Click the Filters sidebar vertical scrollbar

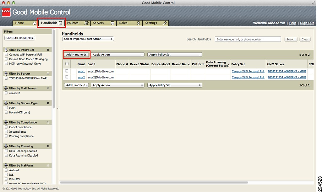click(54, 69)
